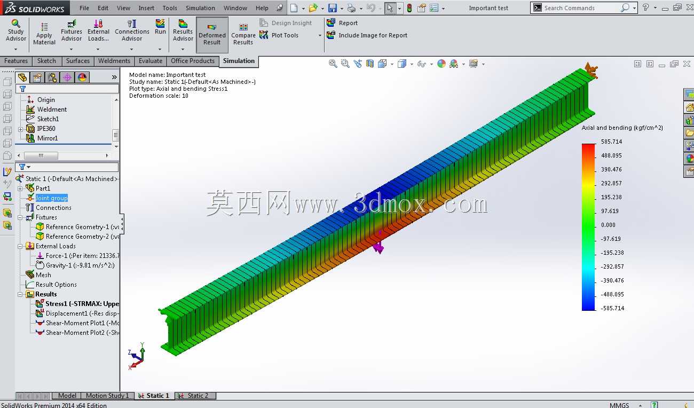Click the Edit Appearance color ball icon

441,64
